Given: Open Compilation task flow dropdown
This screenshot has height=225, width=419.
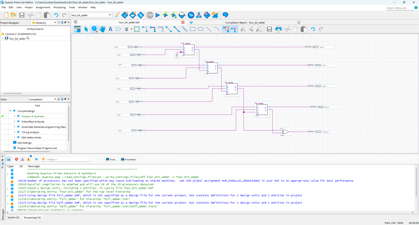Looking at the screenshot, I should (42, 99).
